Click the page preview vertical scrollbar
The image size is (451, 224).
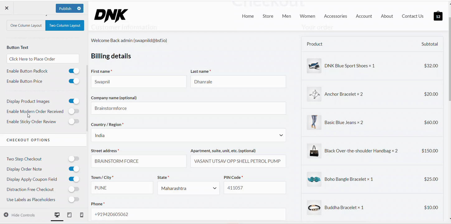coord(449,59)
